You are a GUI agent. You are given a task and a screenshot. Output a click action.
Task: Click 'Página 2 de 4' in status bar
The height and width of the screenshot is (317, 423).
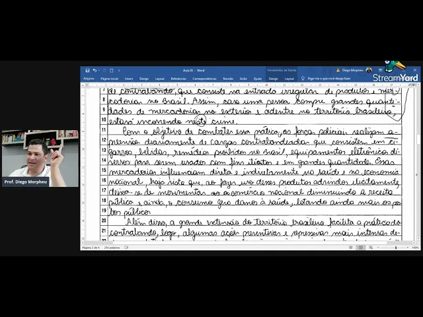pyautogui.click(x=91, y=248)
